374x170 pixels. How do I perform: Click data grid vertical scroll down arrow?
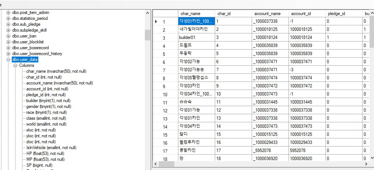tap(372, 158)
